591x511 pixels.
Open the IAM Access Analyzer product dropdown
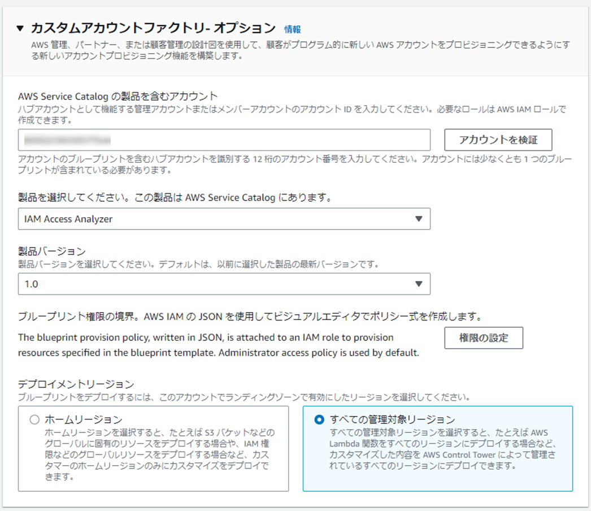(224, 219)
